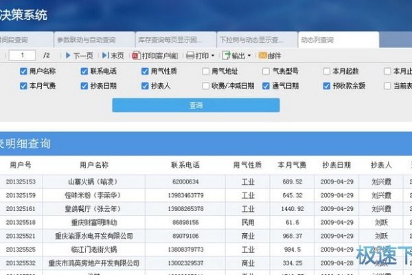The image size is (412, 275).
Task: Select phone number 13808379773 cell
Action: [x=185, y=250]
